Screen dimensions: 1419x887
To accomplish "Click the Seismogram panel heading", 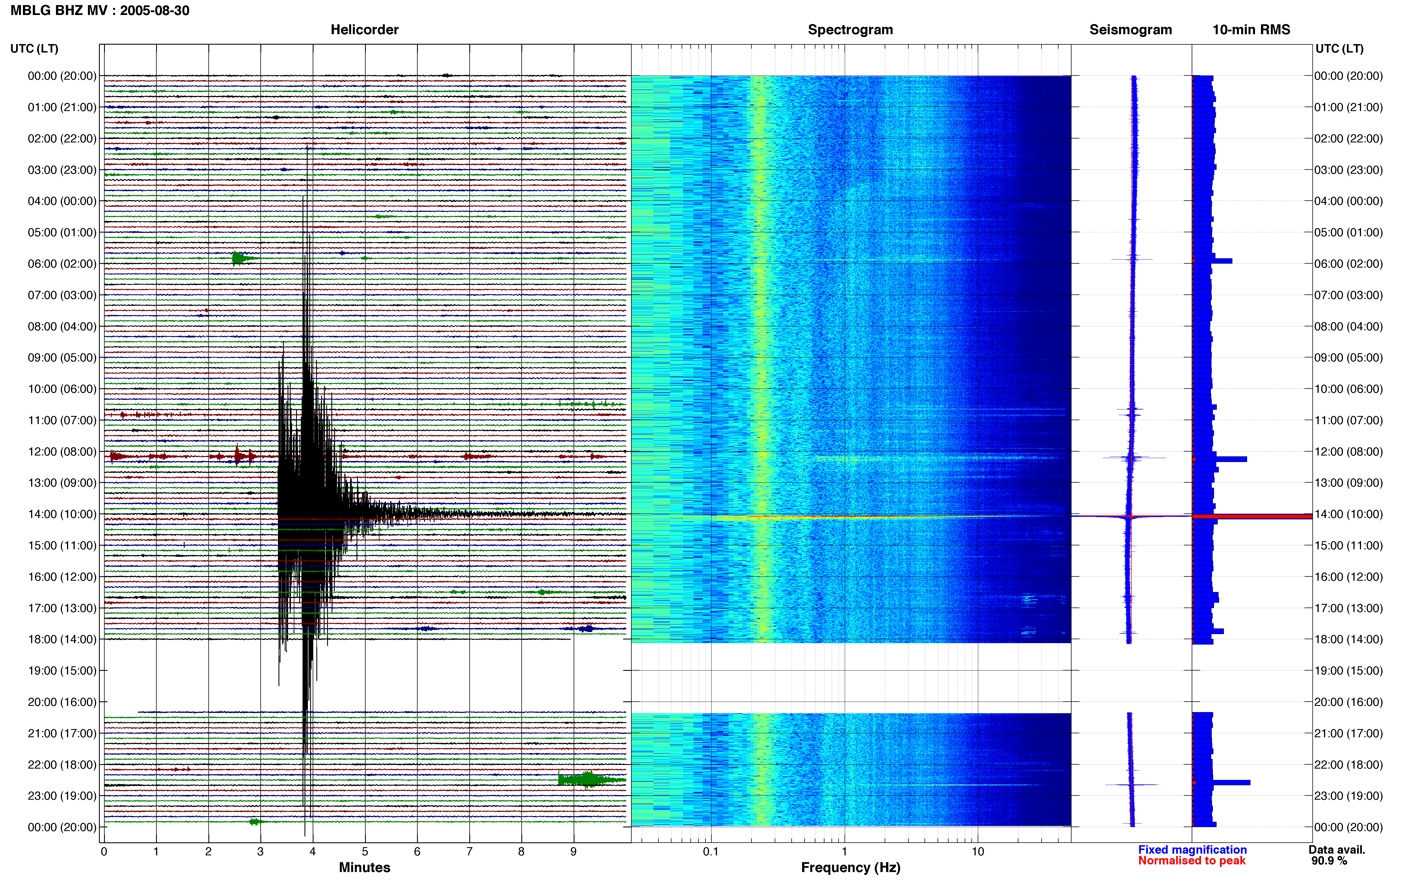I will click(1130, 29).
